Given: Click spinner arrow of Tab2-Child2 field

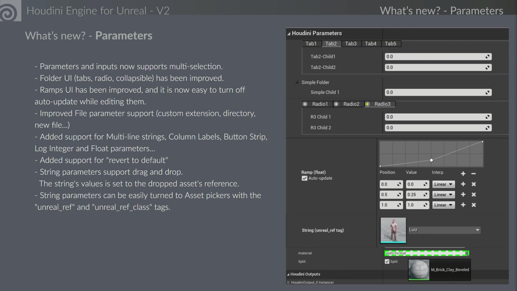Looking at the screenshot, I should [487, 67].
